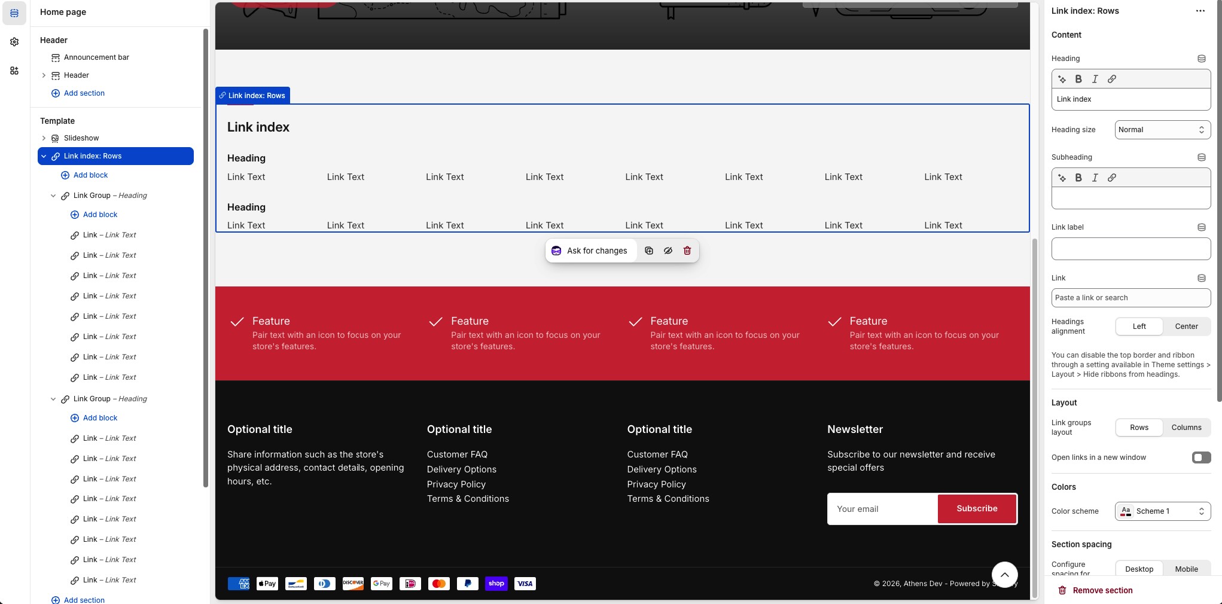Insert link in Subheading editor toolbar
This screenshot has height=604, width=1222.
(x=1112, y=178)
